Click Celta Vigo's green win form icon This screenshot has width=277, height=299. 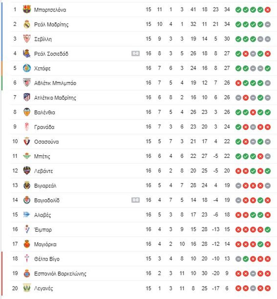point(246,259)
